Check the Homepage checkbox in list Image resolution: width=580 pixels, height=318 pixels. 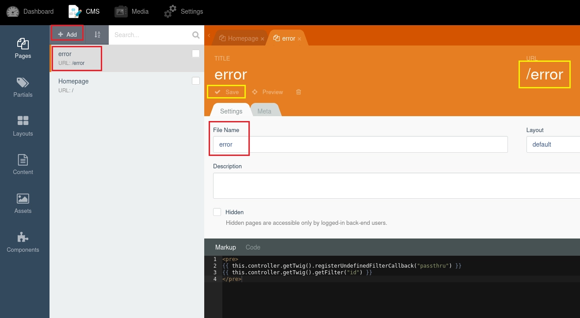(x=196, y=81)
